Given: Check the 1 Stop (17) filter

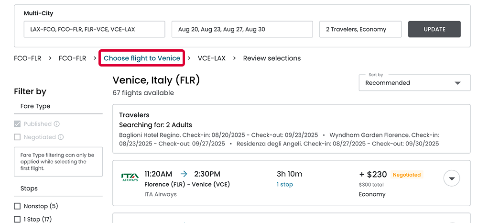Looking at the screenshot, I should [x=18, y=219].
